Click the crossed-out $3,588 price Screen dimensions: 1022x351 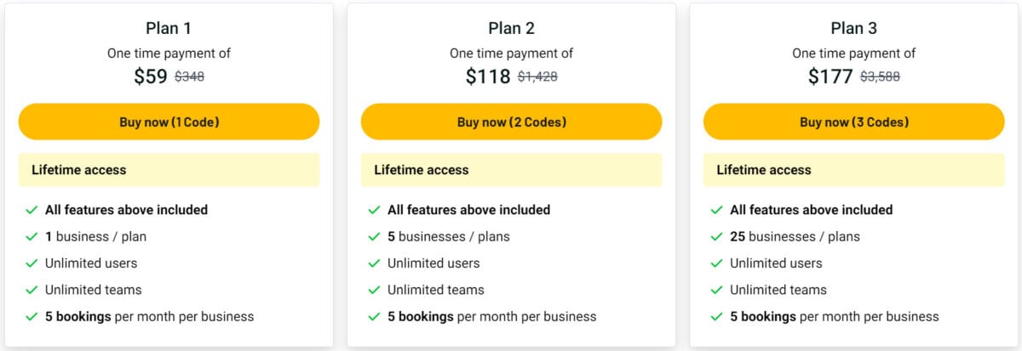[880, 76]
